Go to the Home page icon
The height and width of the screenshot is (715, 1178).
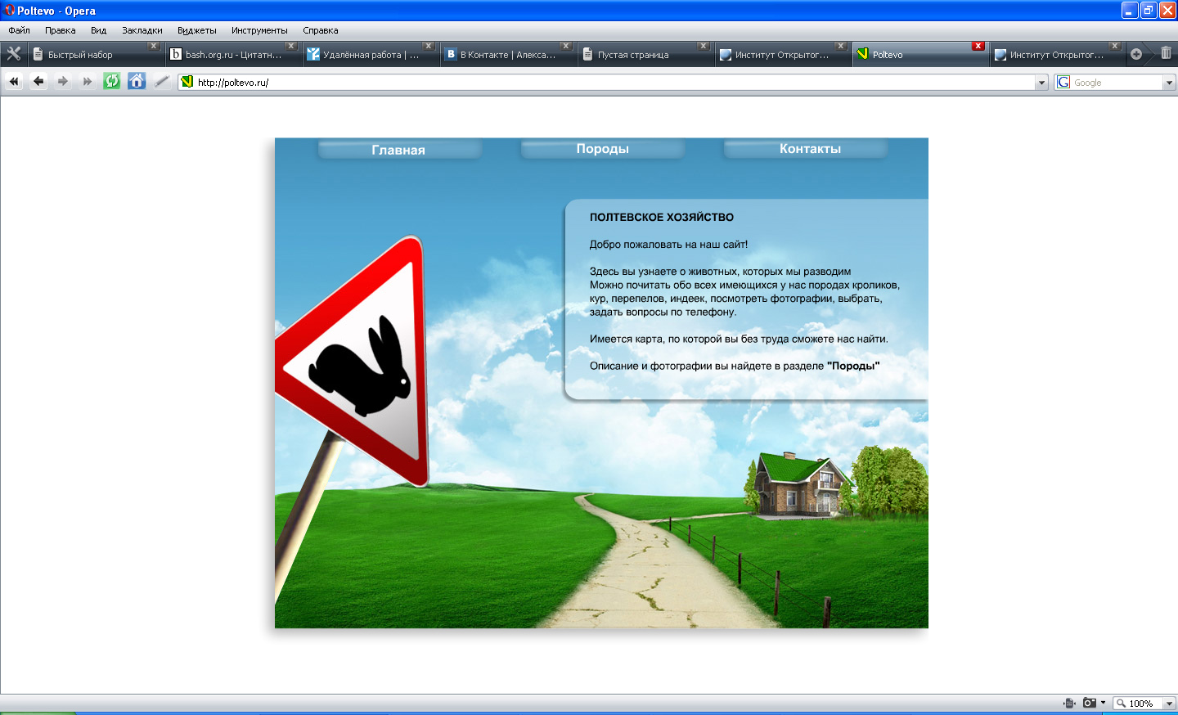[137, 81]
